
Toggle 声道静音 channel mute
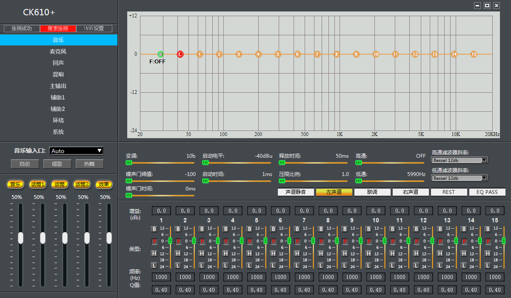tap(296, 192)
